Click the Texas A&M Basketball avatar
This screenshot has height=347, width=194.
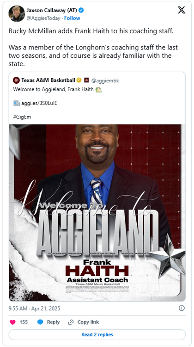pos(16,80)
